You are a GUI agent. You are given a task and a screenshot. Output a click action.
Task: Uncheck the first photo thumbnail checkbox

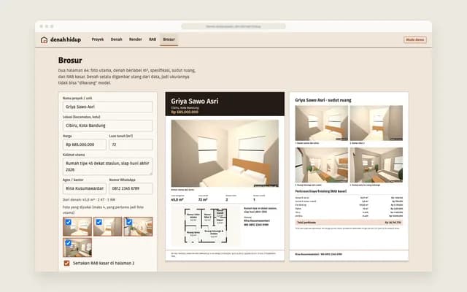[68, 222]
